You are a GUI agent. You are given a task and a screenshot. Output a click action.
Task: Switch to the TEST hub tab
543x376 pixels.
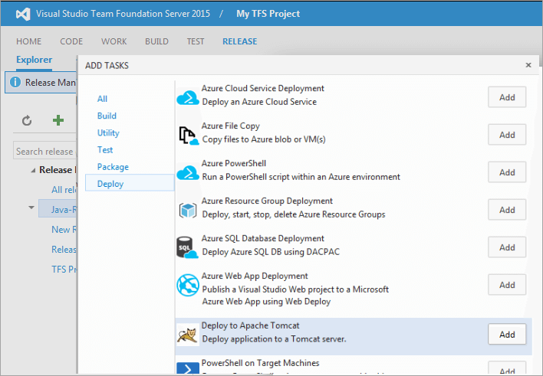pyautogui.click(x=196, y=41)
